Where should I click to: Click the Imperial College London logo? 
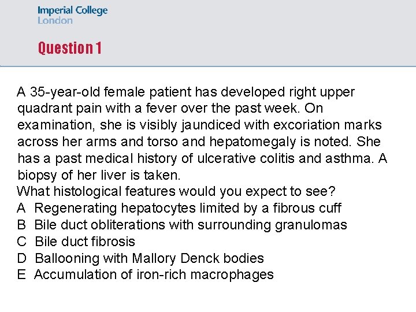pos(72,15)
